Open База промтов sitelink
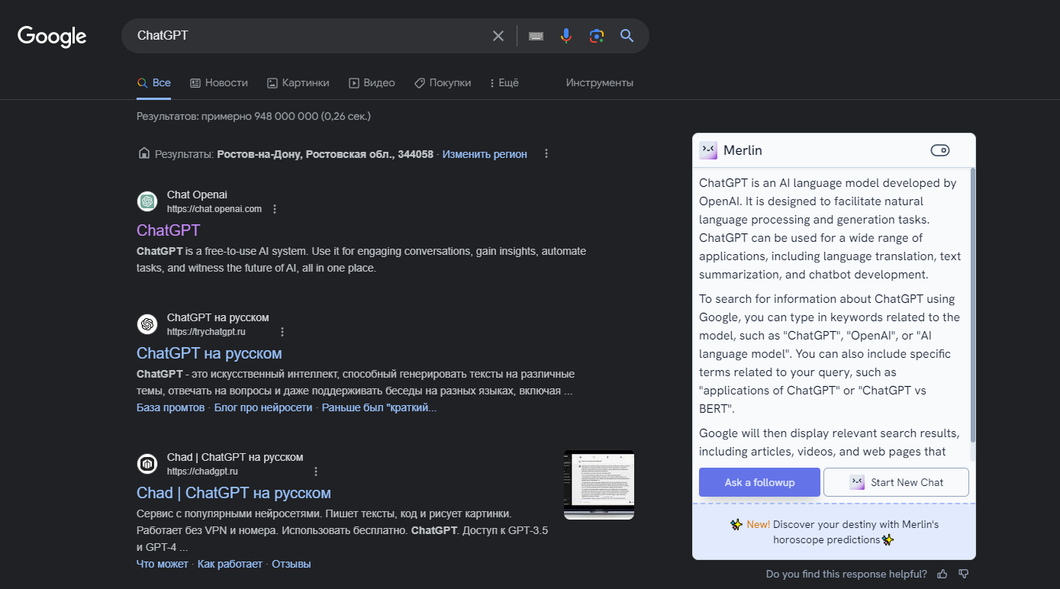Screen dimensions: 1060x589 point(171,408)
